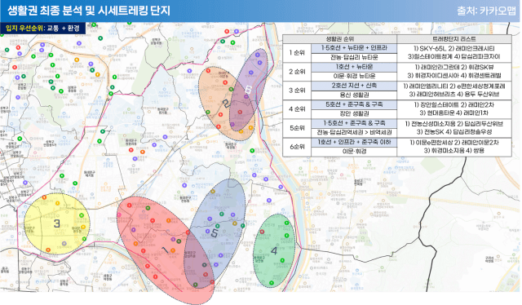Click the 2 순위 rank cell
This screenshot has width=522, height=305.
point(297,71)
